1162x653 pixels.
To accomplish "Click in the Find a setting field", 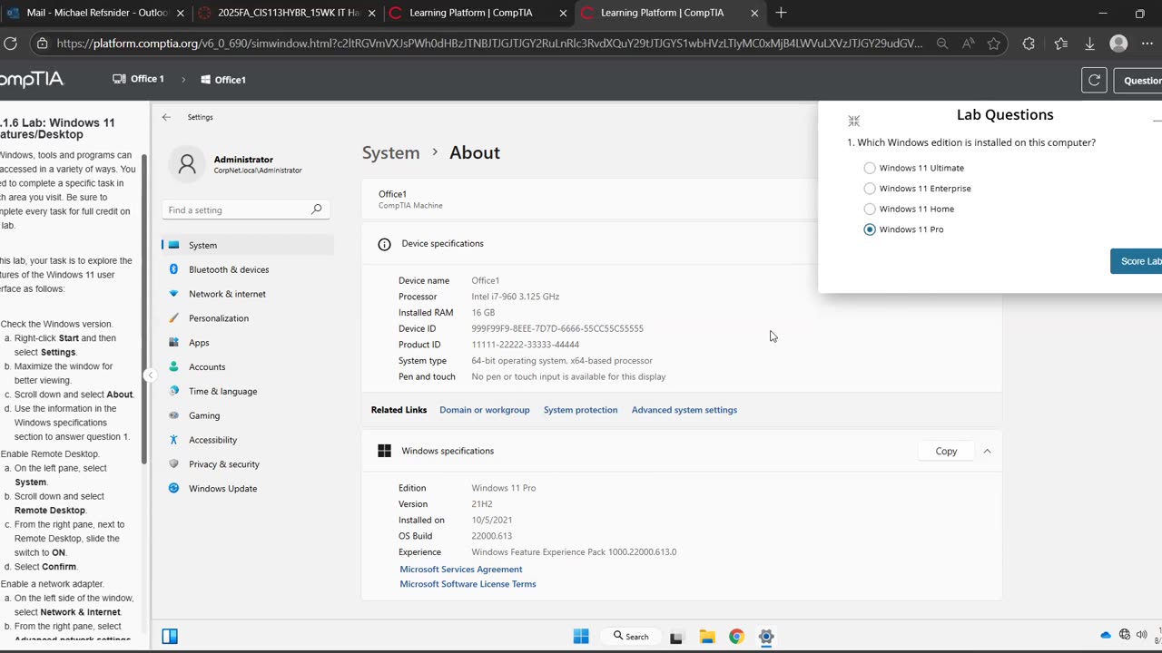I will pos(246,210).
